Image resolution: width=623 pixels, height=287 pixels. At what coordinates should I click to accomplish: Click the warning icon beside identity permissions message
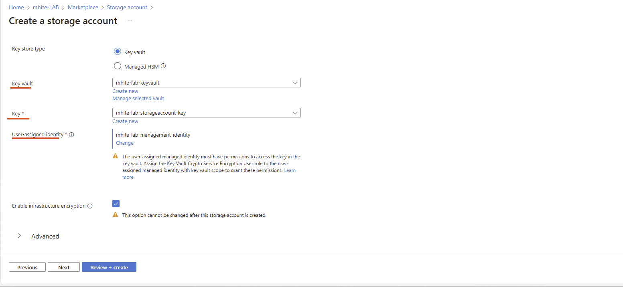[116, 156]
